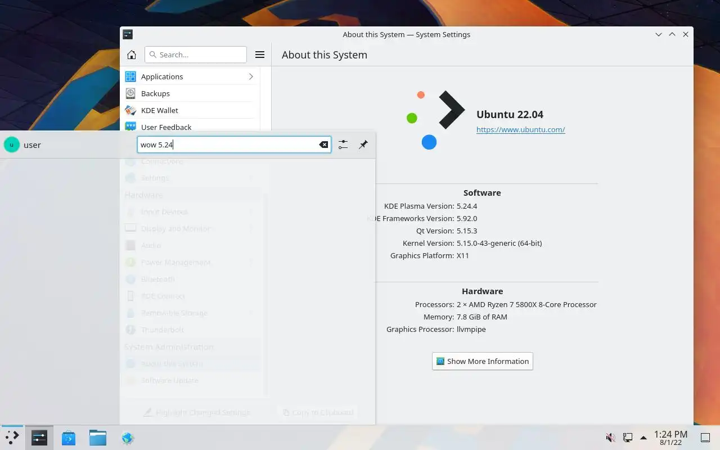Viewport: 720px width, 450px height.
Task: Click the Graphics Processor value llvmpipe
Action: (x=471, y=329)
